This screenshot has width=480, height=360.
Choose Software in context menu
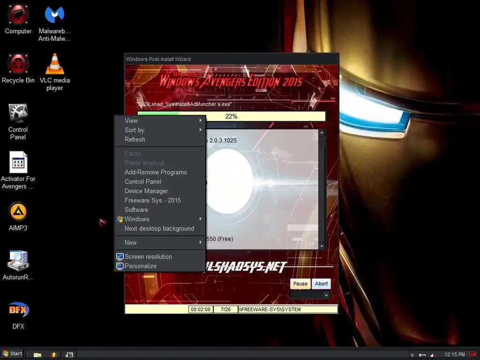[160, 210]
